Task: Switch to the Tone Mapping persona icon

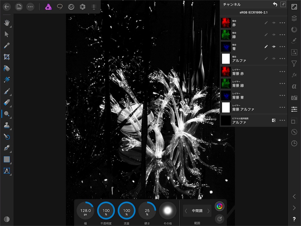Action: (x=94, y=7)
